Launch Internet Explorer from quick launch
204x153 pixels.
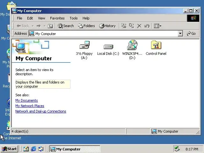(x=33, y=149)
